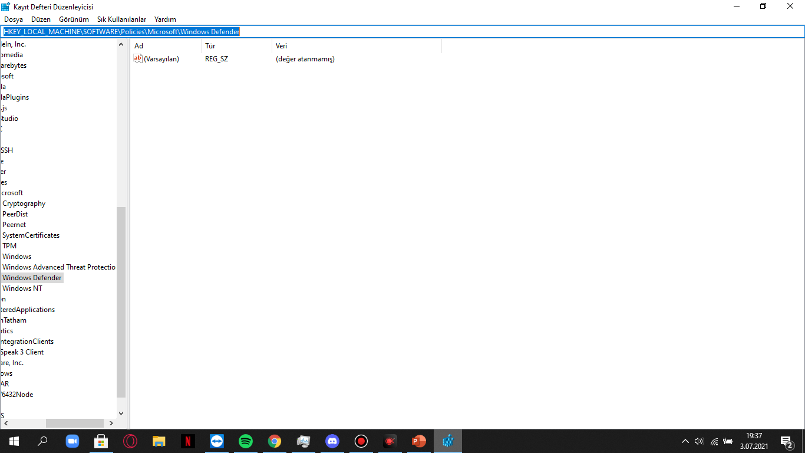The width and height of the screenshot is (805, 453).
Task: Click the REG_SZ type cell
Action: pos(216,59)
